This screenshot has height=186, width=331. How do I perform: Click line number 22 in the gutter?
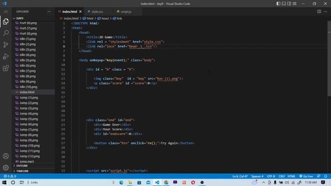pyautogui.click(x=63, y=120)
